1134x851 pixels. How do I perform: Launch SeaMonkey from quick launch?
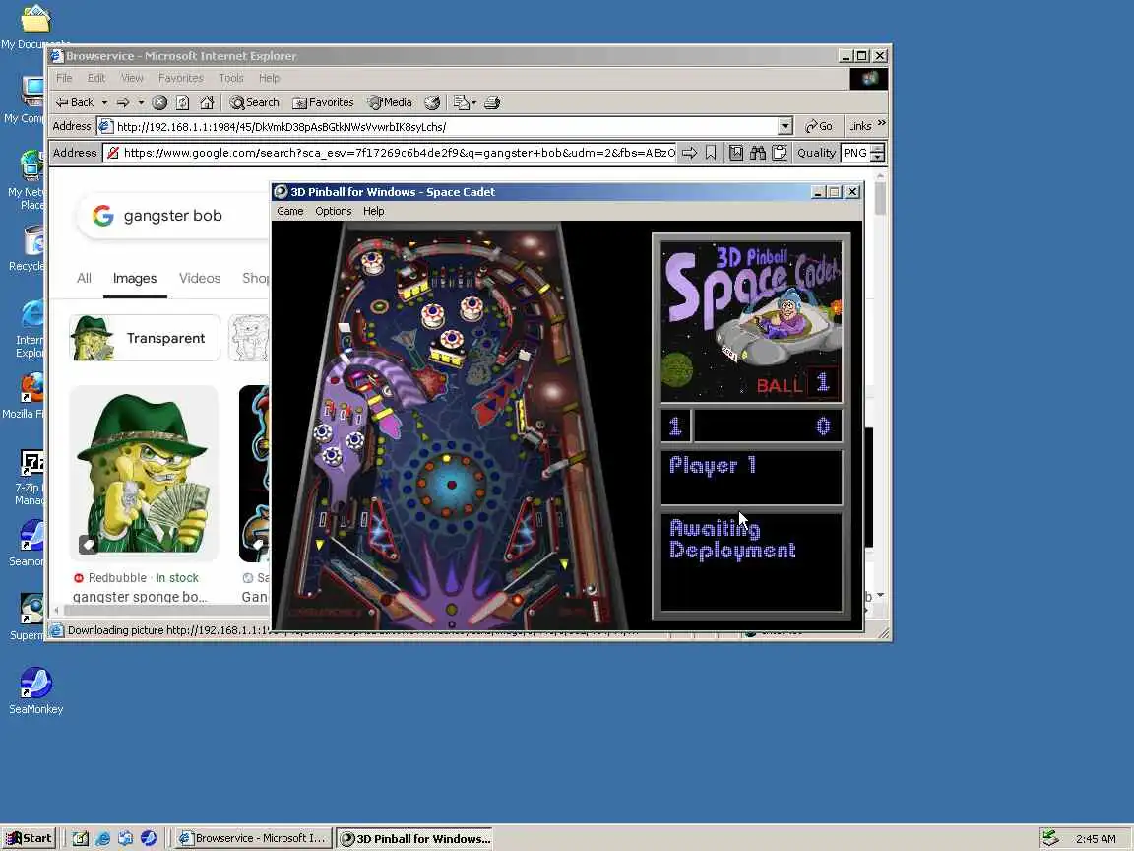(x=149, y=839)
